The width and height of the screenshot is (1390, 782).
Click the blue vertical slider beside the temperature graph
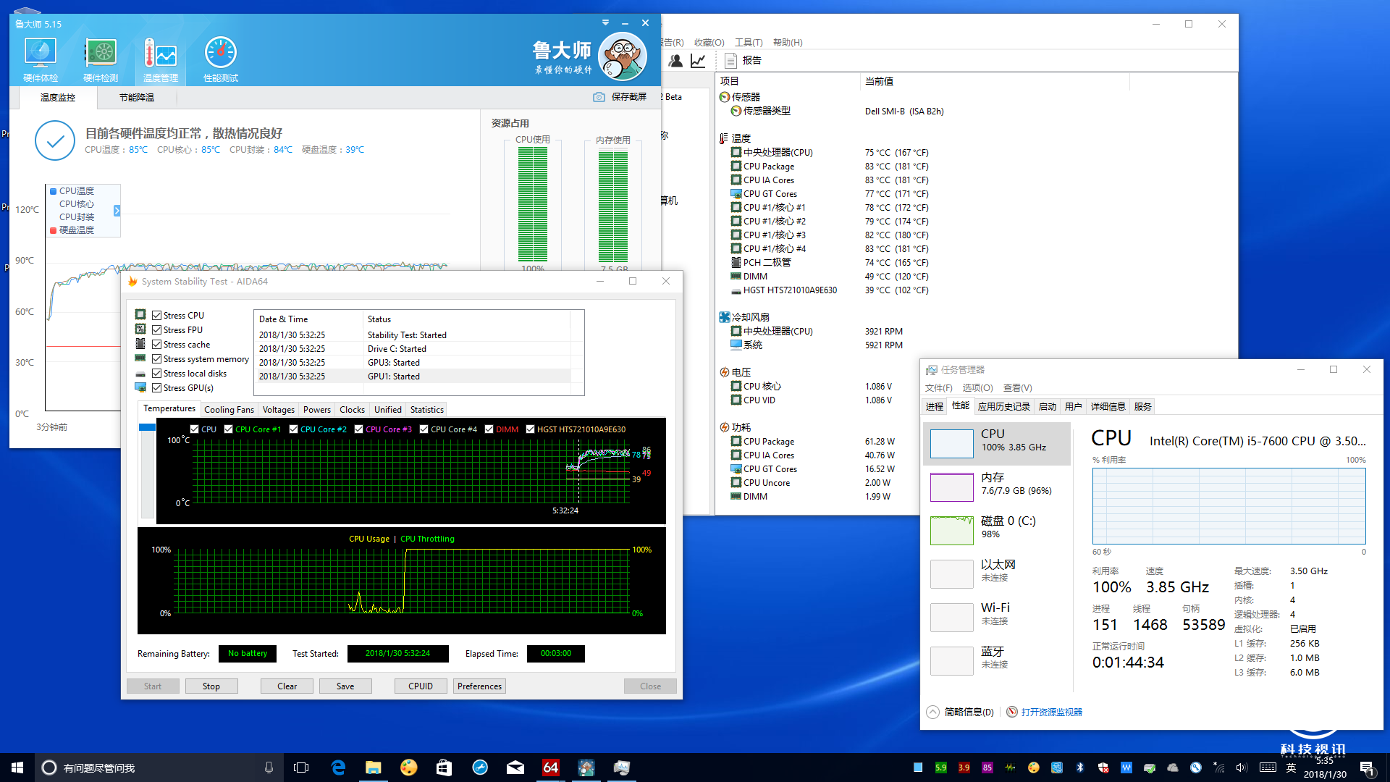147,427
